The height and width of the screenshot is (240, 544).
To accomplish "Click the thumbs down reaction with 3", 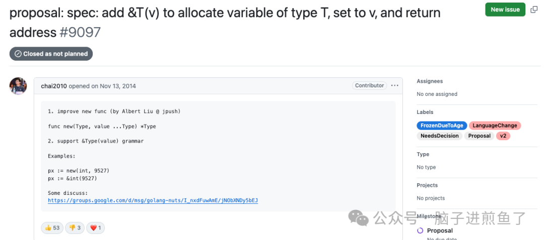I will point(75,228).
